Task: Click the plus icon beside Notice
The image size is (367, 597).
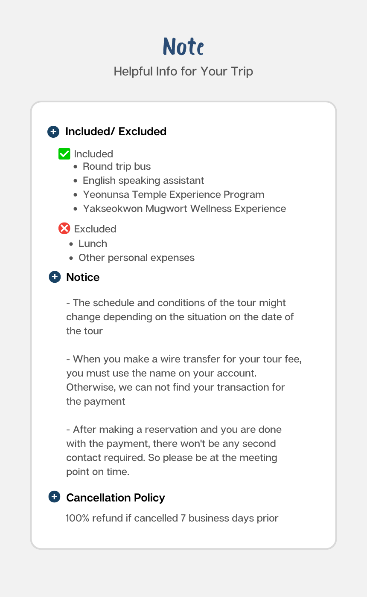Action: coord(55,277)
